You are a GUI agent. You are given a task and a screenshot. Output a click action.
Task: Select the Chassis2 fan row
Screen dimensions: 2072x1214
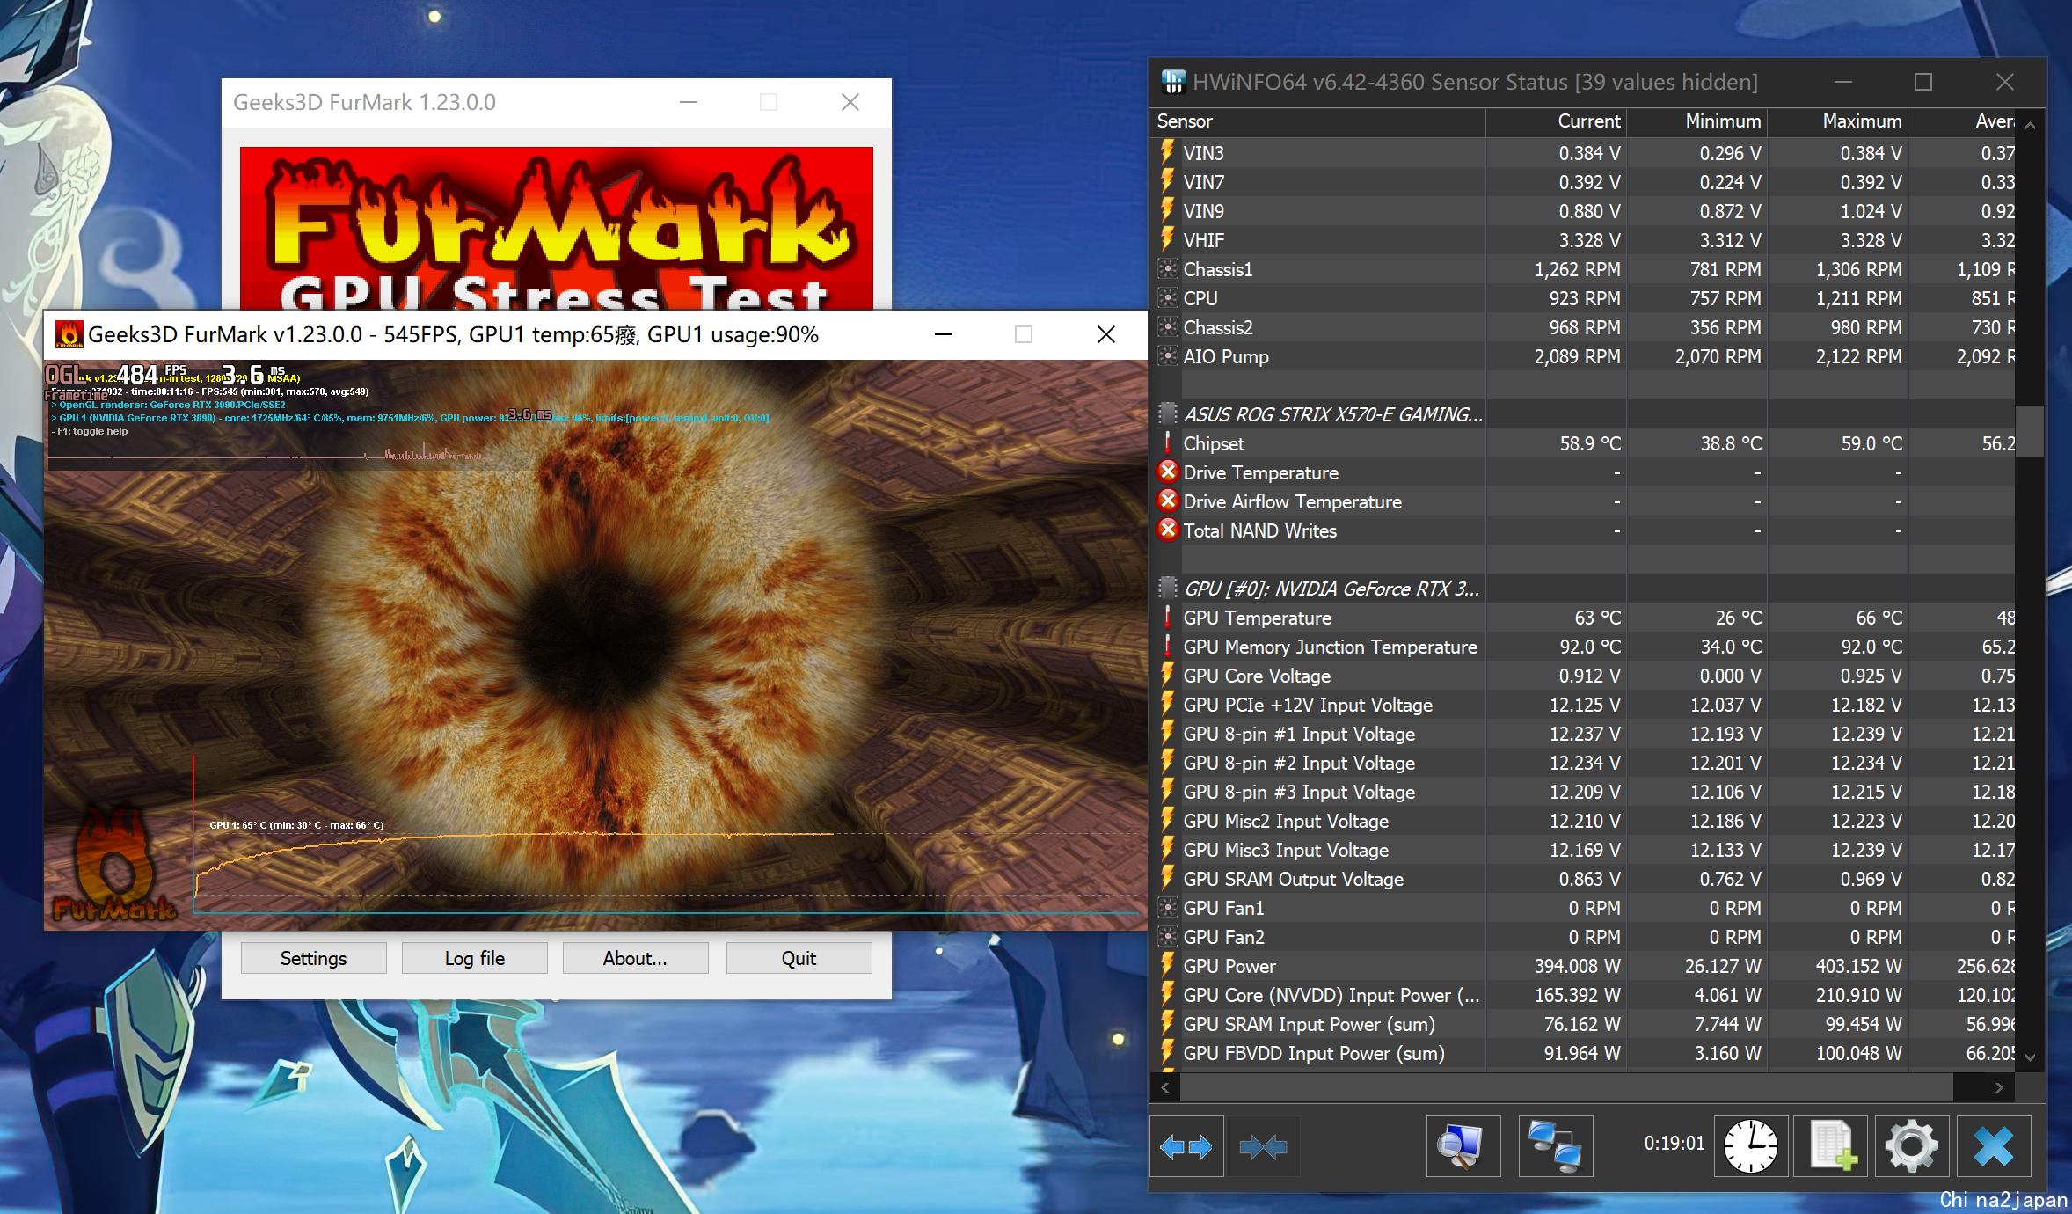(x=1582, y=327)
